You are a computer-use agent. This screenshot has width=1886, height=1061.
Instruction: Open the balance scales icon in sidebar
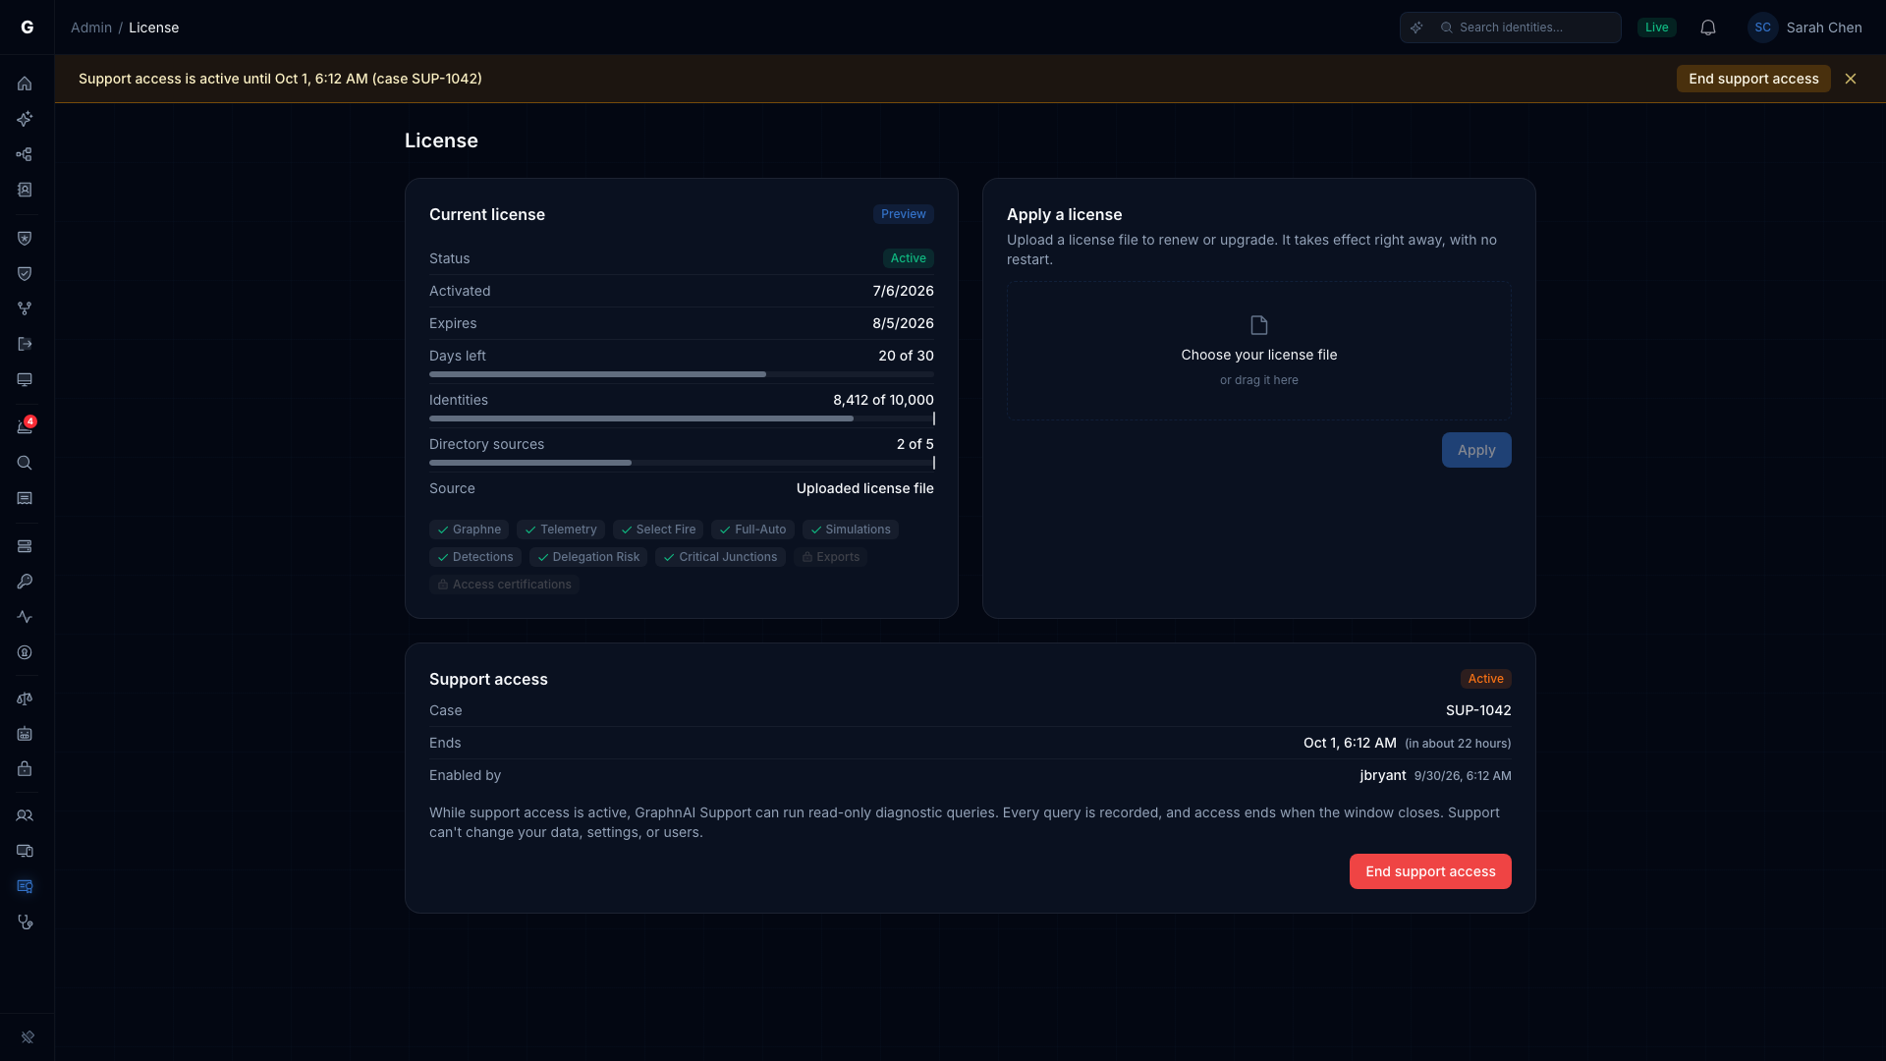point(25,698)
